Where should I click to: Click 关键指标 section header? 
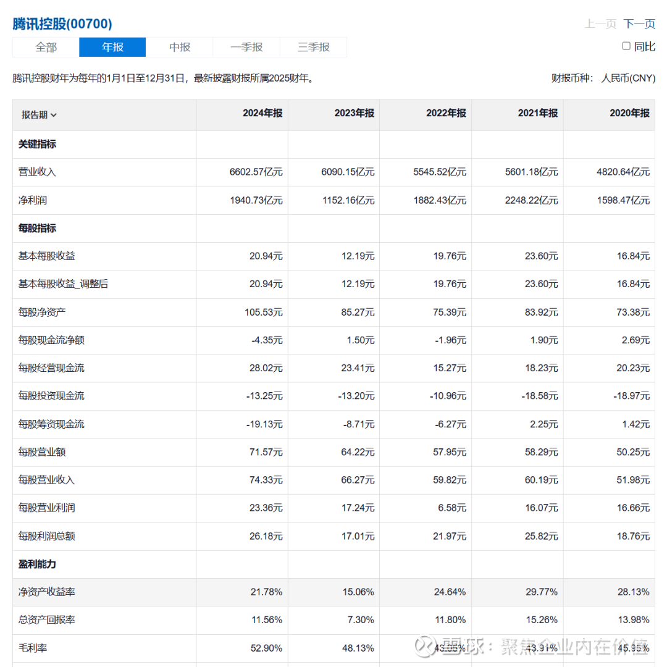[x=37, y=144]
